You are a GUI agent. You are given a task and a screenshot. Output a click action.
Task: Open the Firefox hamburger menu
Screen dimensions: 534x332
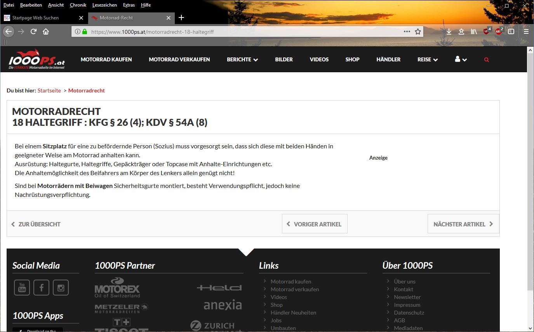[x=526, y=31]
